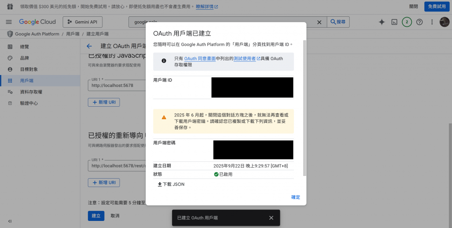Confirm the dialog with 確定
Viewport: 452px width, 228px height.
(295, 197)
